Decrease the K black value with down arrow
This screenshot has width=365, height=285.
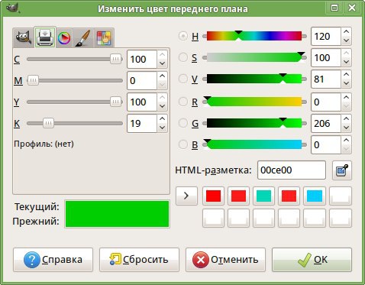coord(162,128)
